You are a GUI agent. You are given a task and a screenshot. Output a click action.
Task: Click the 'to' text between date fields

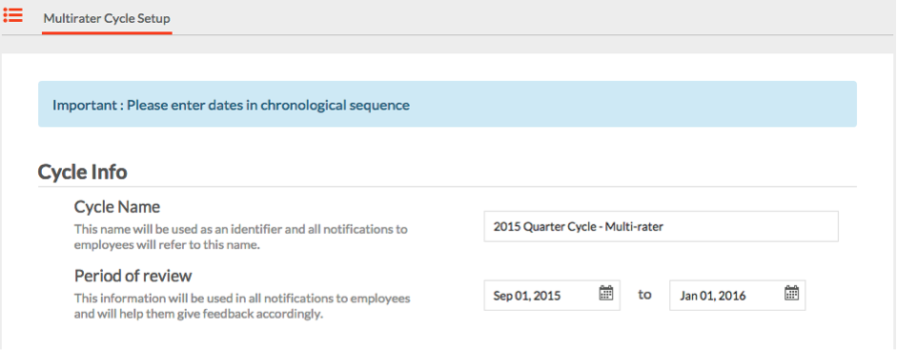tap(644, 295)
